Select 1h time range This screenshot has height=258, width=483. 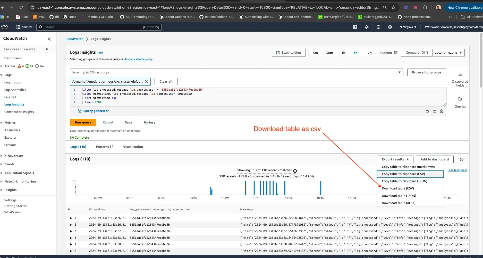pos(343,53)
